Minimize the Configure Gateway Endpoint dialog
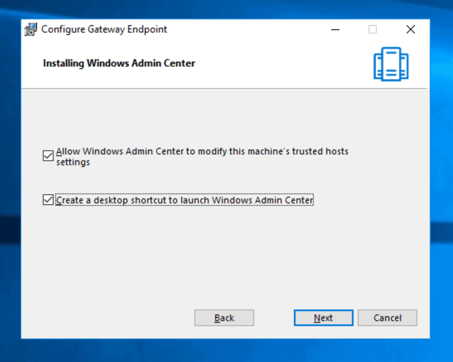453x362 pixels. point(335,30)
